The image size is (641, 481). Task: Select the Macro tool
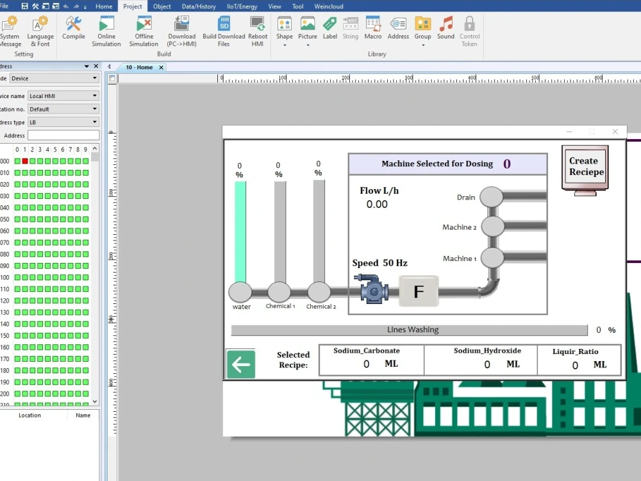point(372,29)
